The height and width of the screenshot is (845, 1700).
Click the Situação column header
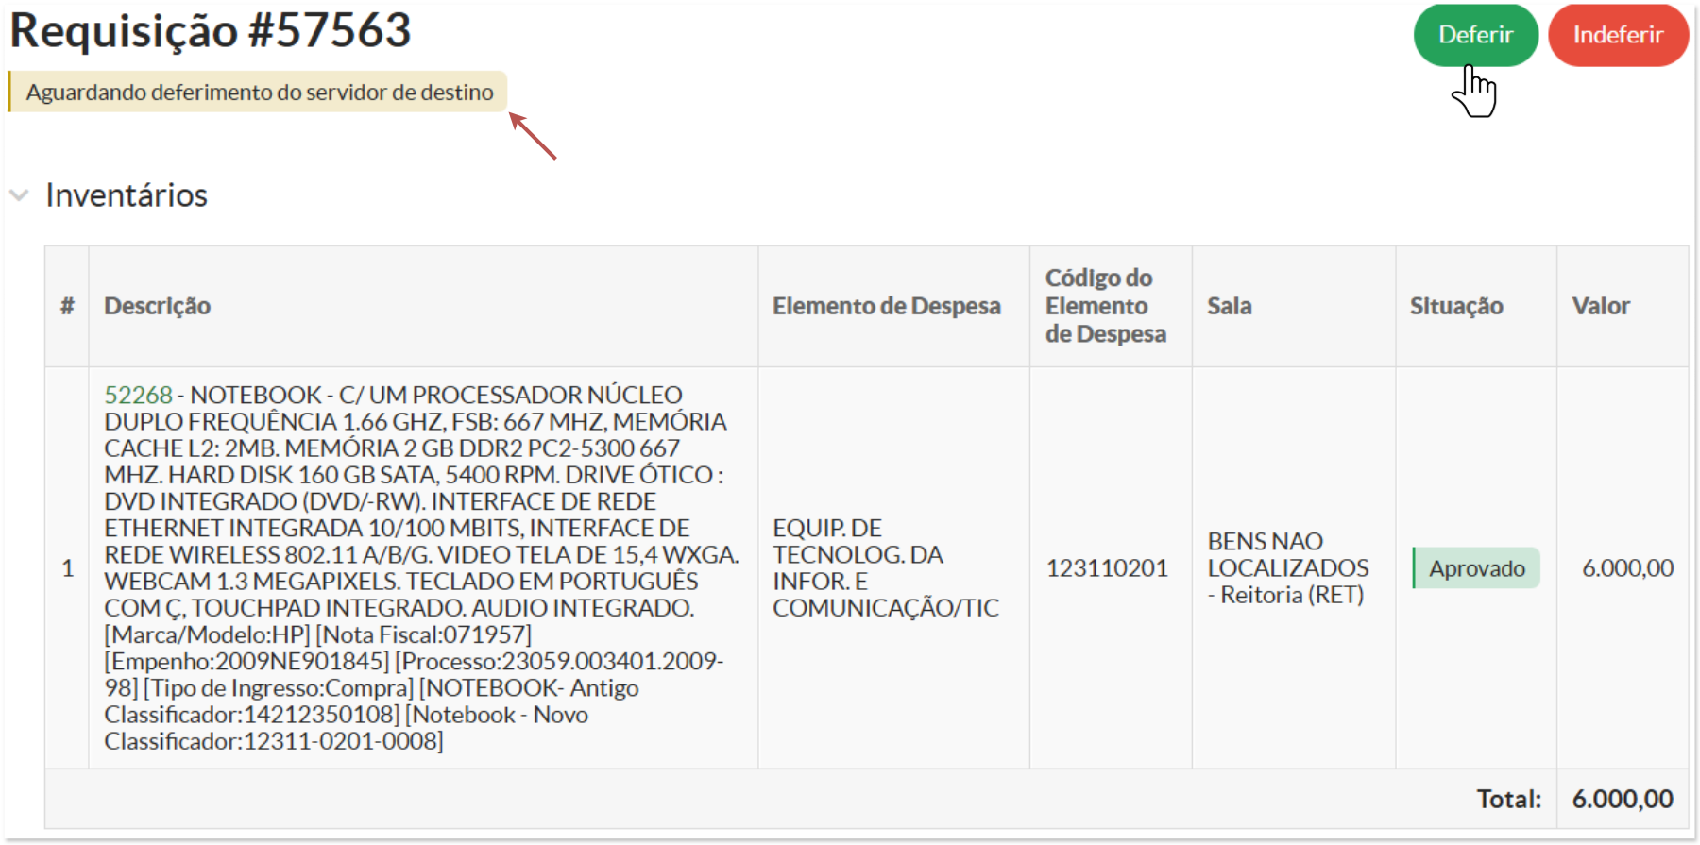click(1455, 306)
